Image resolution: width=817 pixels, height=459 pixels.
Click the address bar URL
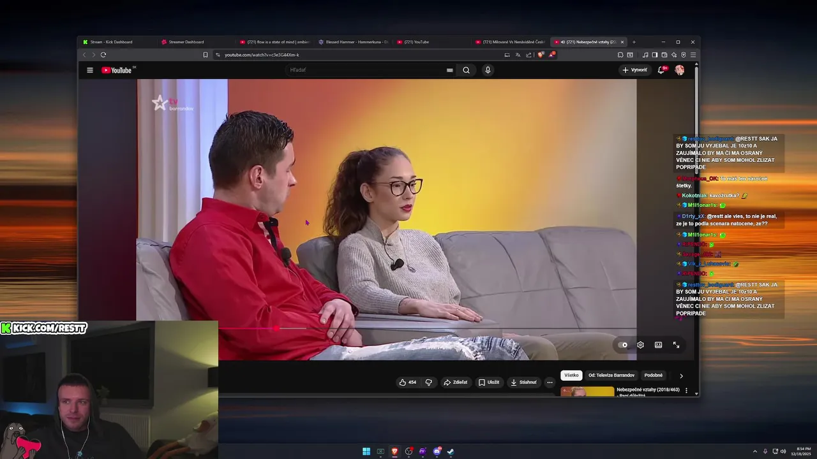click(x=262, y=55)
